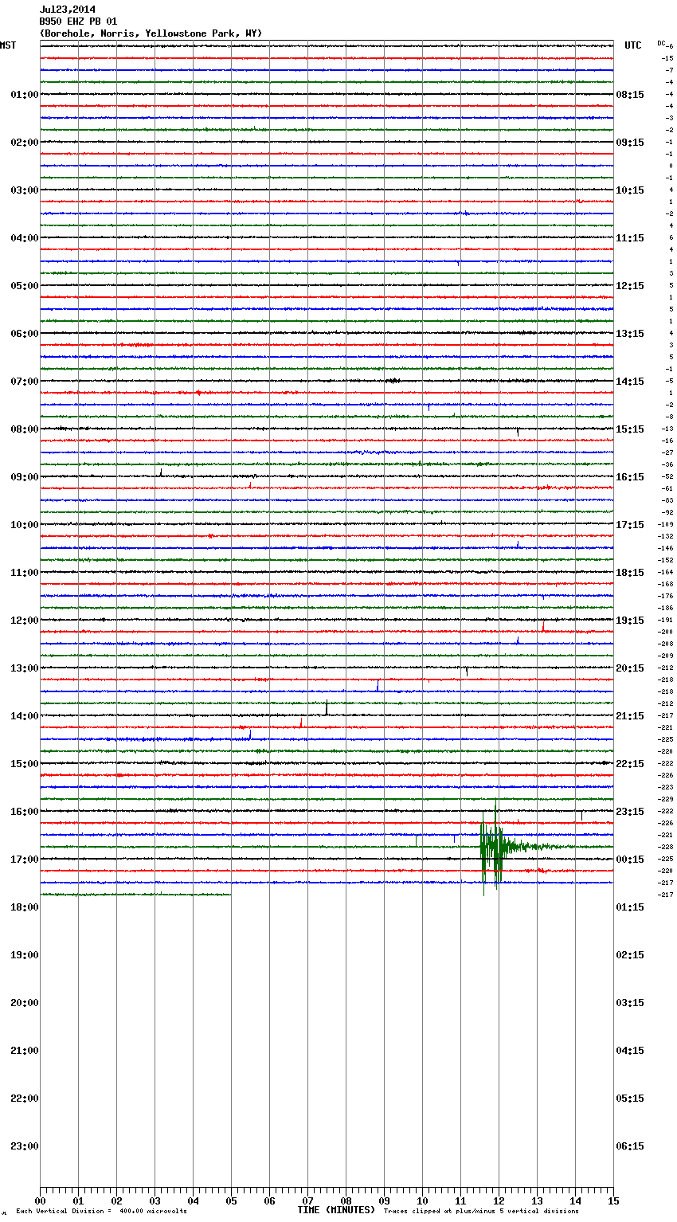The height and width of the screenshot is (1222, 677).
Task: Click minute tick '00' on the bottom axis
Action: click(x=40, y=1200)
